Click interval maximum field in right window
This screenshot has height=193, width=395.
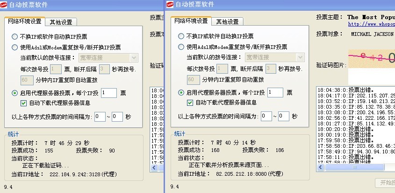coord(283,116)
